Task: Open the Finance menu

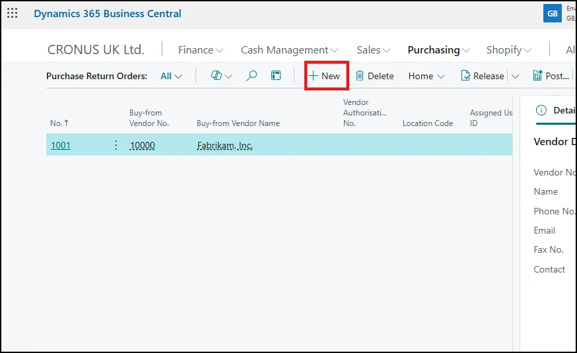Action: (201, 49)
